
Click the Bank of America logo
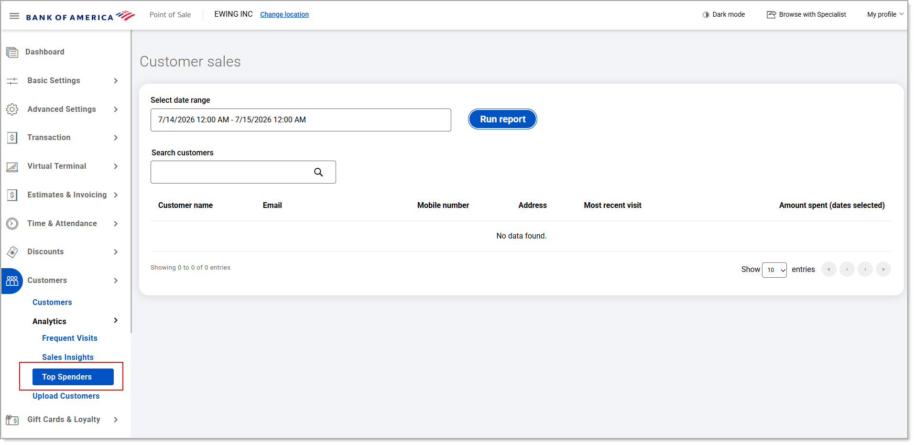[80, 16]
